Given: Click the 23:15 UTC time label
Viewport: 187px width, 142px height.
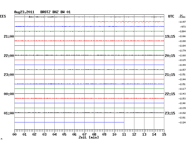Looking at the screenshot, I should (x=170, y=113).
